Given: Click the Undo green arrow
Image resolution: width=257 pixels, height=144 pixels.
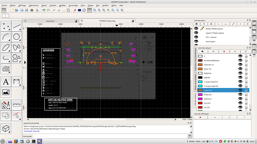Looking at the screenshot, I should pyautogui.click(x=44, y=10).
